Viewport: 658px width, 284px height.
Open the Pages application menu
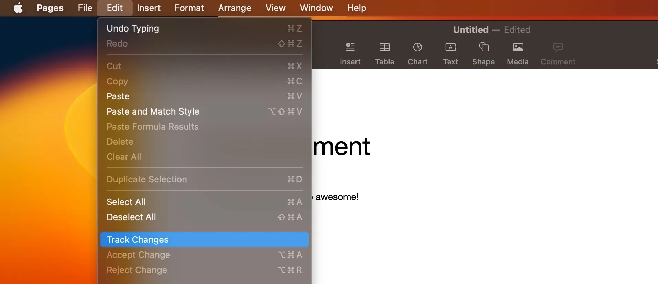[x=50, y=8]
